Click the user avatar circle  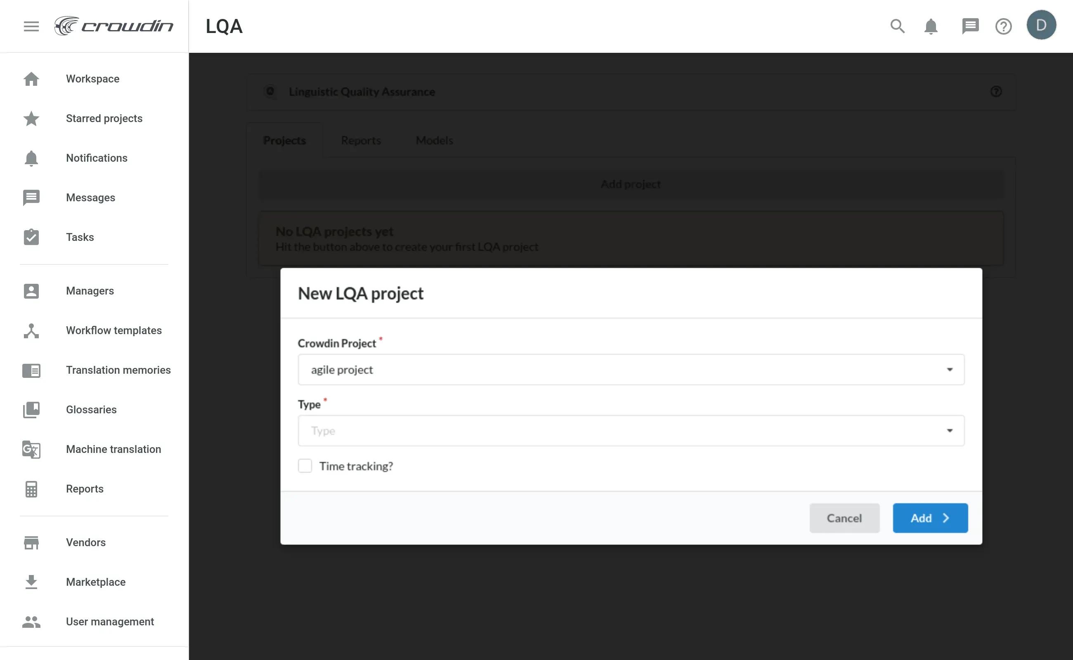pos(1042,24)
